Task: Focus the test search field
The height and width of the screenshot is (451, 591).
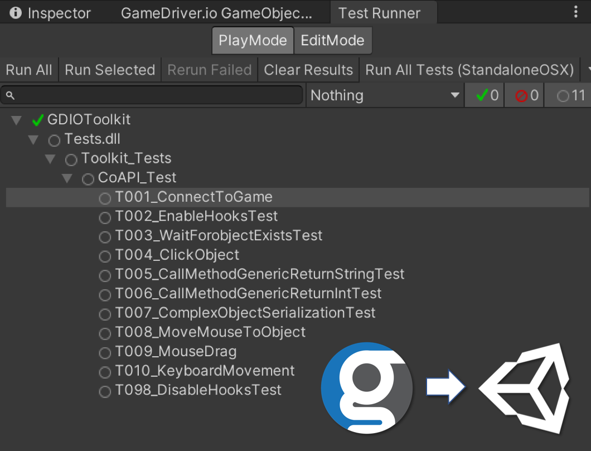Action: point(152,95)
